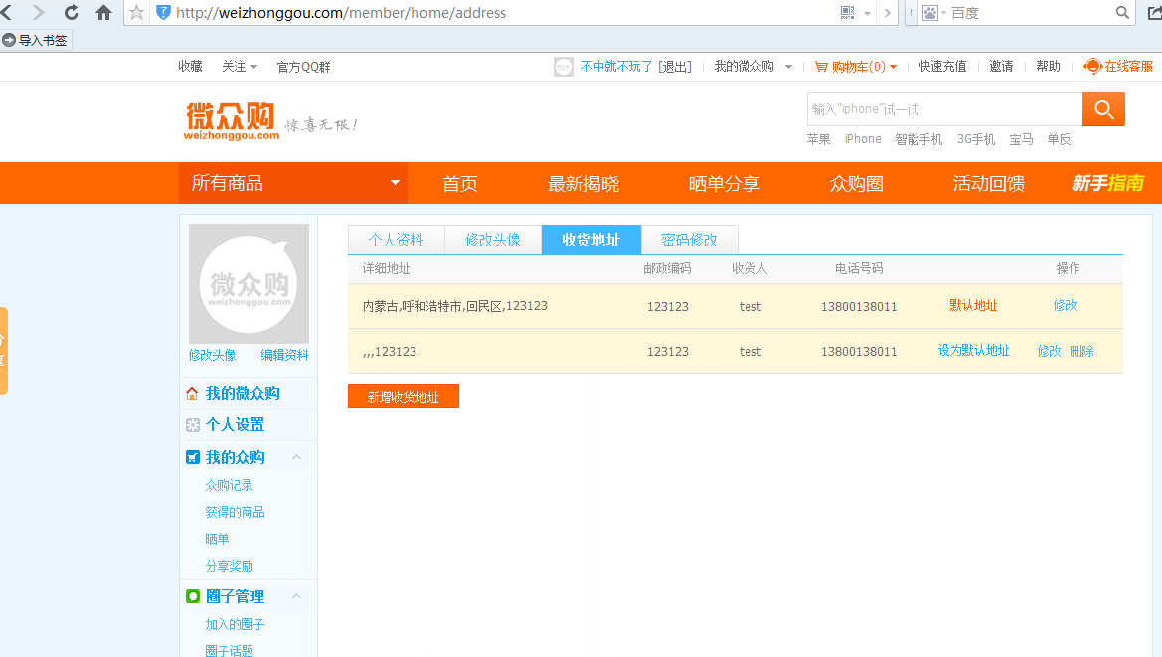Click 收藏 link in top bar
Screen dimensions: 1162x657
[191, 66]
